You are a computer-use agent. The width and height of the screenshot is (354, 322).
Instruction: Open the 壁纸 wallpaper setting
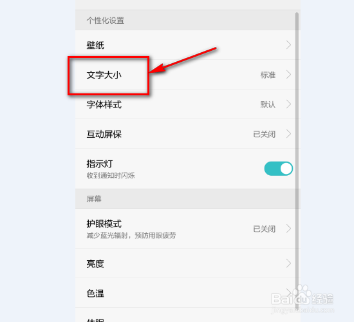[188, 45]
